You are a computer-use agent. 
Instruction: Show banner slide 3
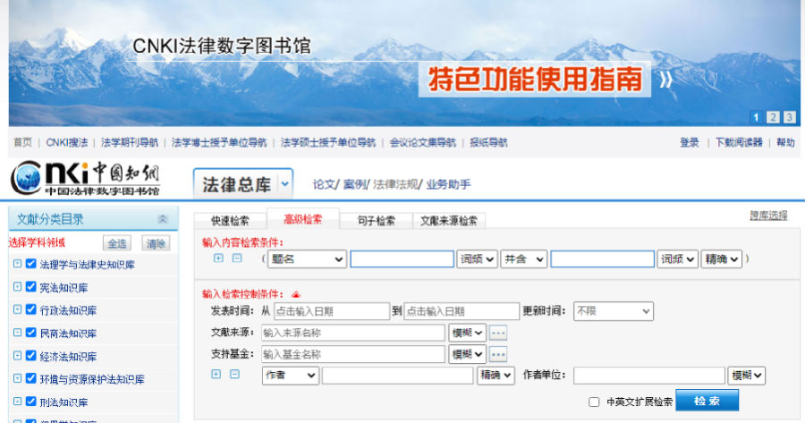point(790,117)
